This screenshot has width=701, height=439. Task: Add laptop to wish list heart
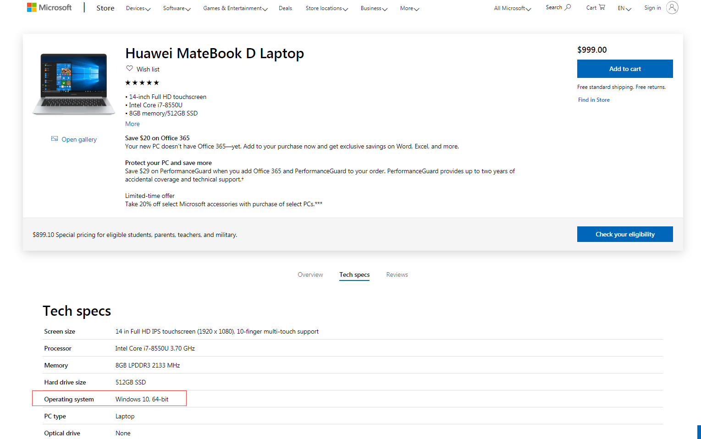click(130, 69)
